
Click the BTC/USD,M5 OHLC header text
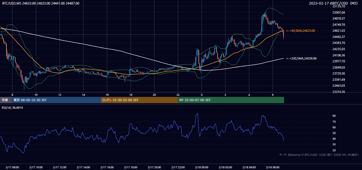pos(41,3)
